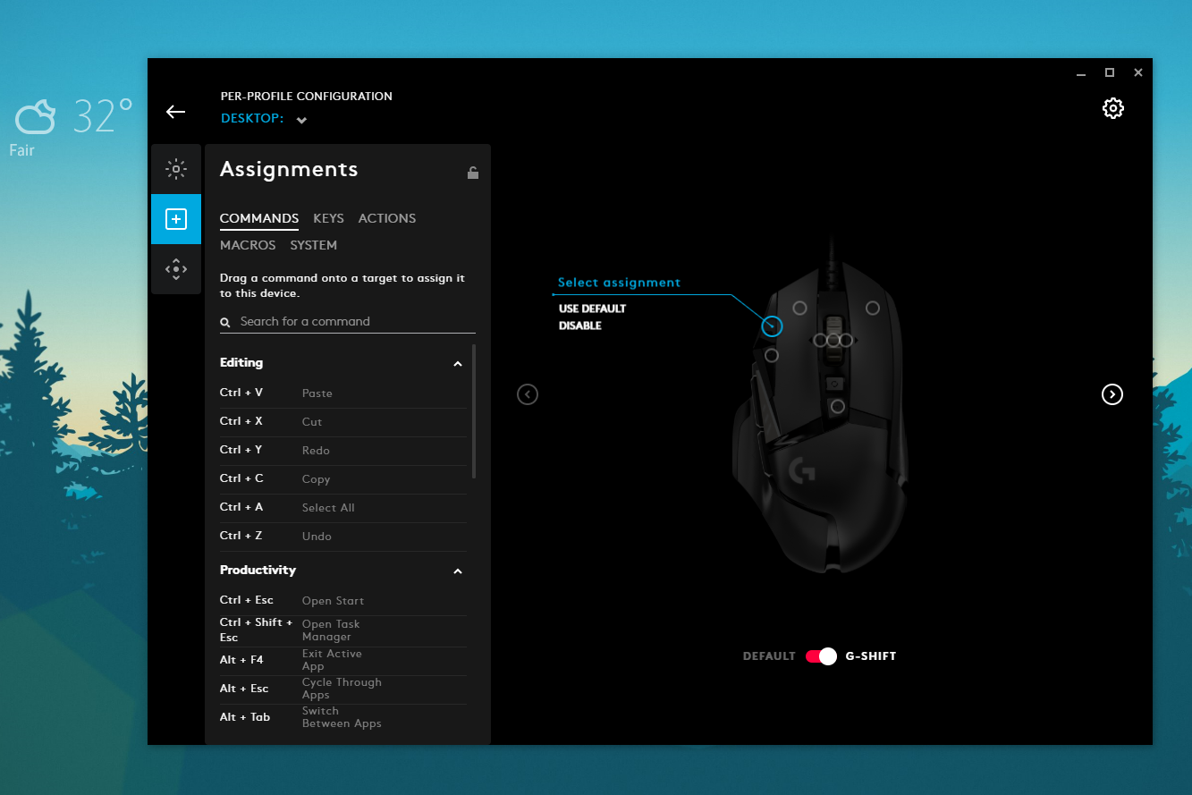The image size is (1192, 795).
Task: Click the Fair condition label in weather widget
Action: point(21,150)
